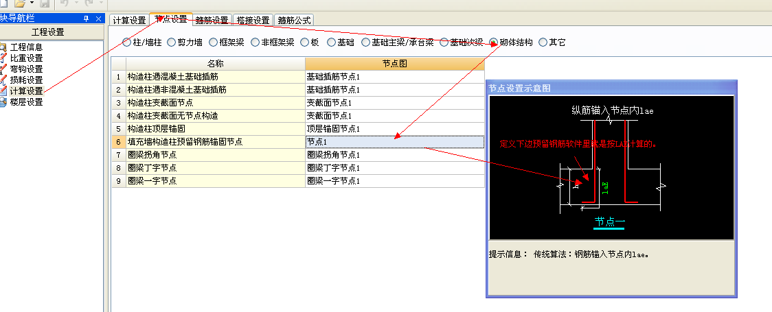Click 节点图 cell of row 4 变截面节点1
Viewport: 772px width, 312px height.
(x=395, y=116)
